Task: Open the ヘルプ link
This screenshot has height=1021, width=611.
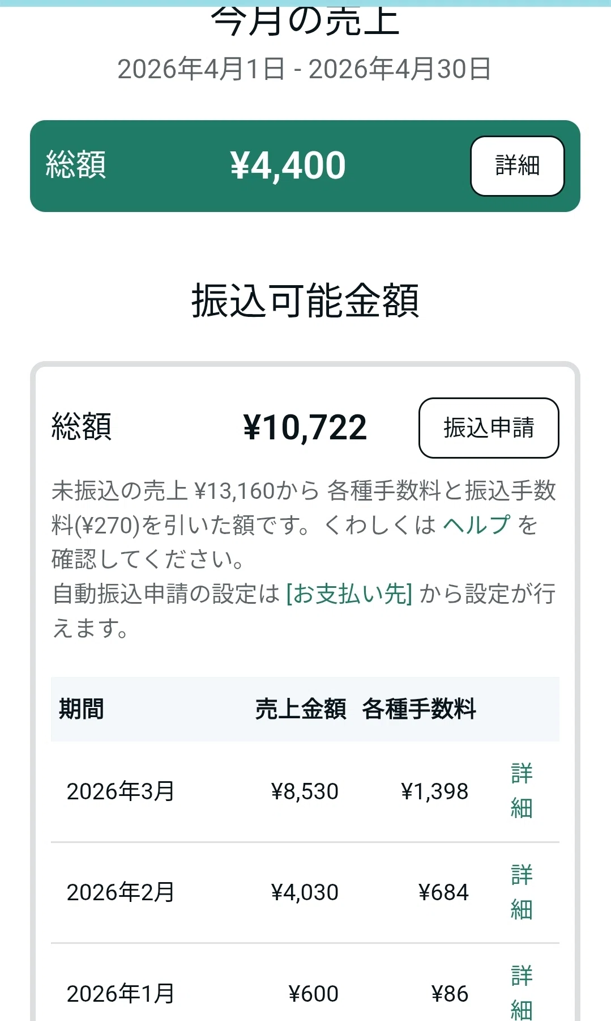Action: click(x=476, y=525)
